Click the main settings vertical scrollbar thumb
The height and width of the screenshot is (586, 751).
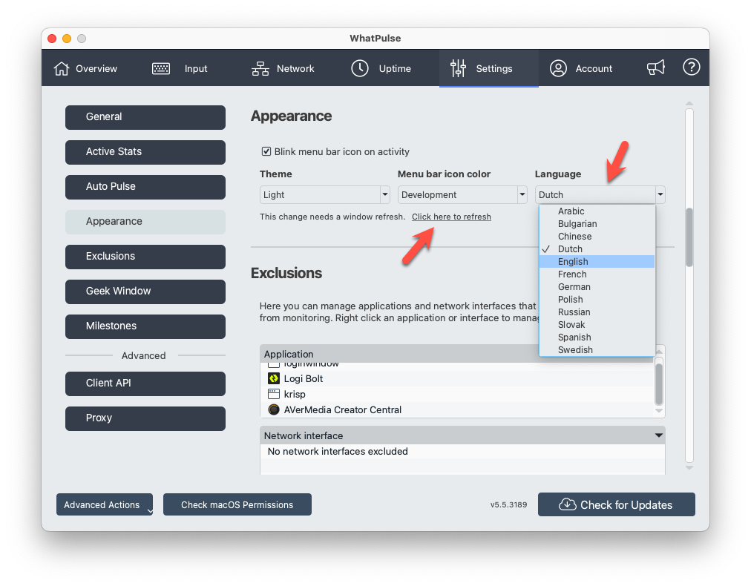(689, 237)
